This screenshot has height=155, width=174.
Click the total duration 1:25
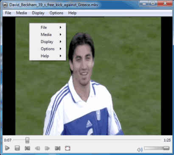pos(167,140)
